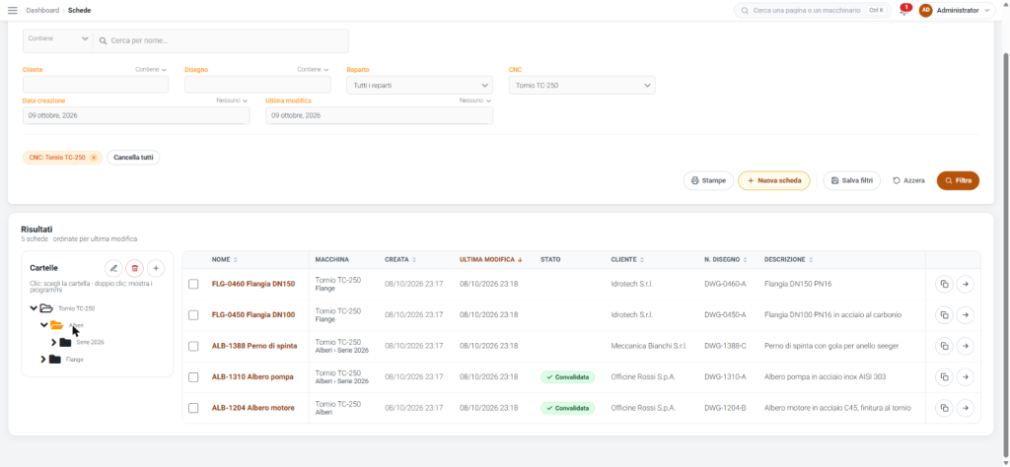Click global search Cerca una pagina field
Viewport: 1010px width, 467px height.
812,10
